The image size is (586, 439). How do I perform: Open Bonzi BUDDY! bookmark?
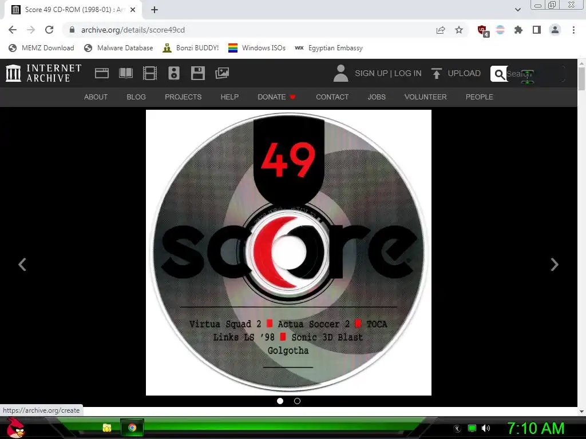coord(191,48)
